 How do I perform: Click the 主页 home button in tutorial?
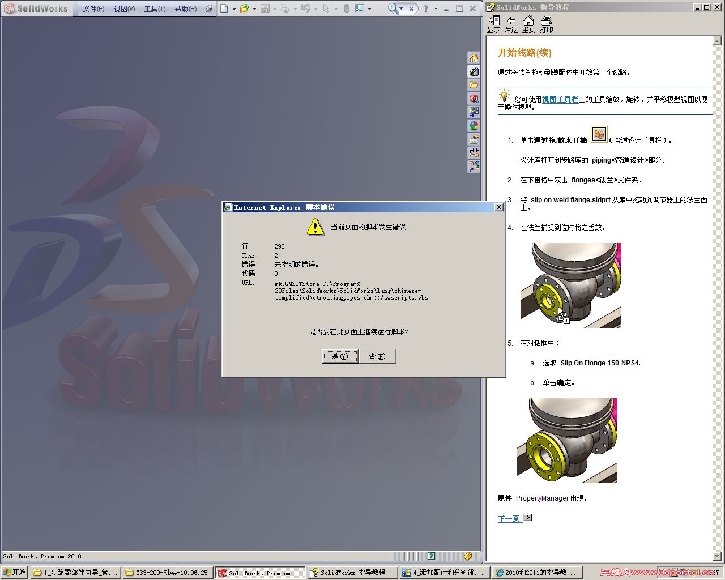(528, 25)
